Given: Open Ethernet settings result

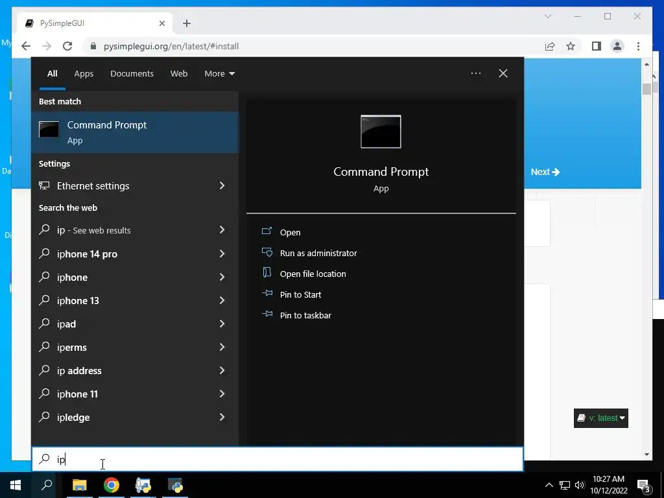Looking at the screenshot, I should click(135, 186).
